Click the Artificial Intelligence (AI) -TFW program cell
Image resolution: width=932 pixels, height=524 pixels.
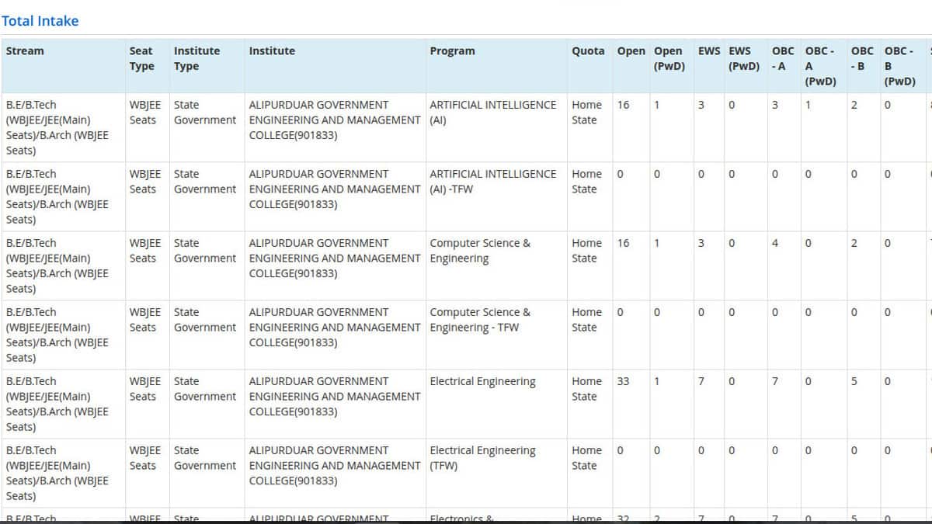pyautogui.click(x=492, y=182)
